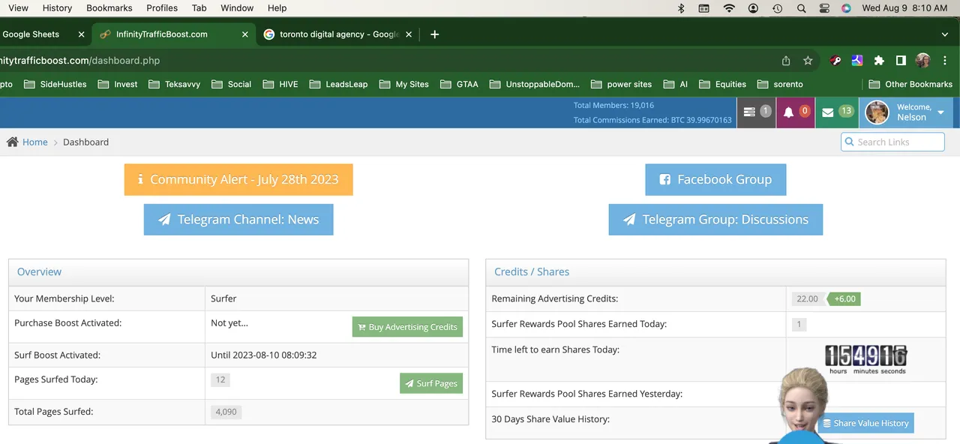Open the History menu
Screen dimensions: 960x444
57,8
